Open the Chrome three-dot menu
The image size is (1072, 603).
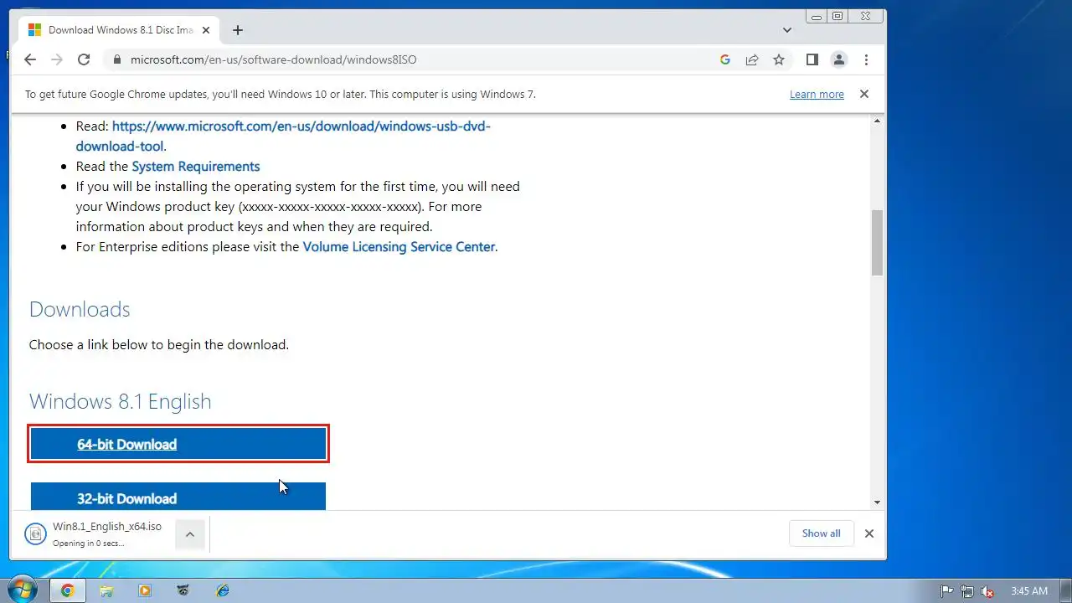[866, 59]
